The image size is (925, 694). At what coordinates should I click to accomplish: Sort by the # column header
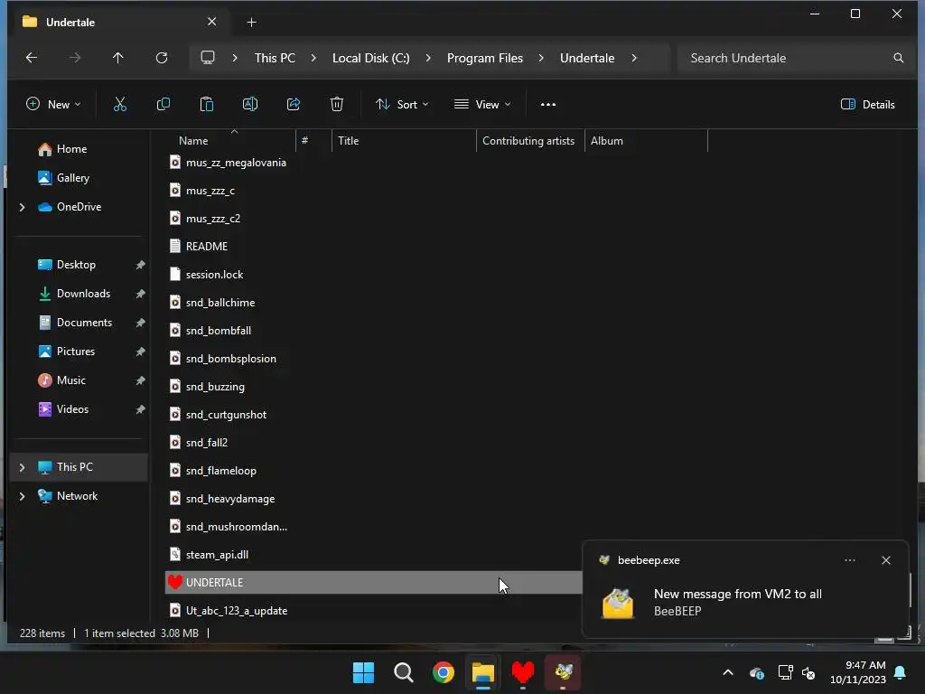coord(305,141)
